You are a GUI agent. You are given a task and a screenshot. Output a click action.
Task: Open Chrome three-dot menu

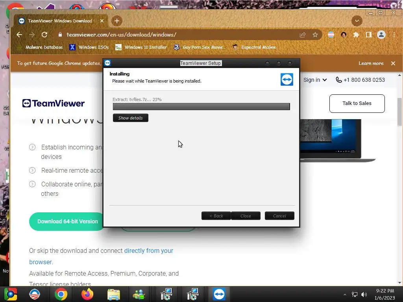coord(394,35)
